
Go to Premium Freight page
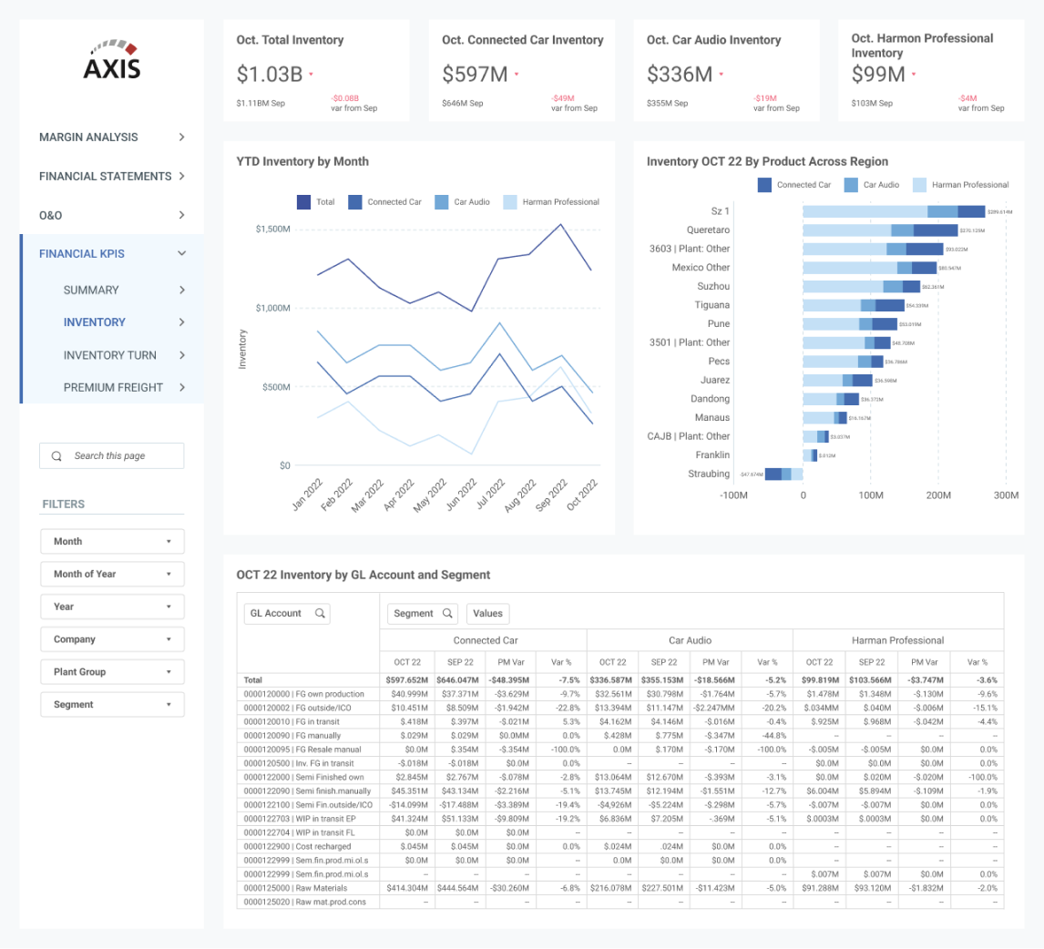pyautogui.click(x=113, y=387)
